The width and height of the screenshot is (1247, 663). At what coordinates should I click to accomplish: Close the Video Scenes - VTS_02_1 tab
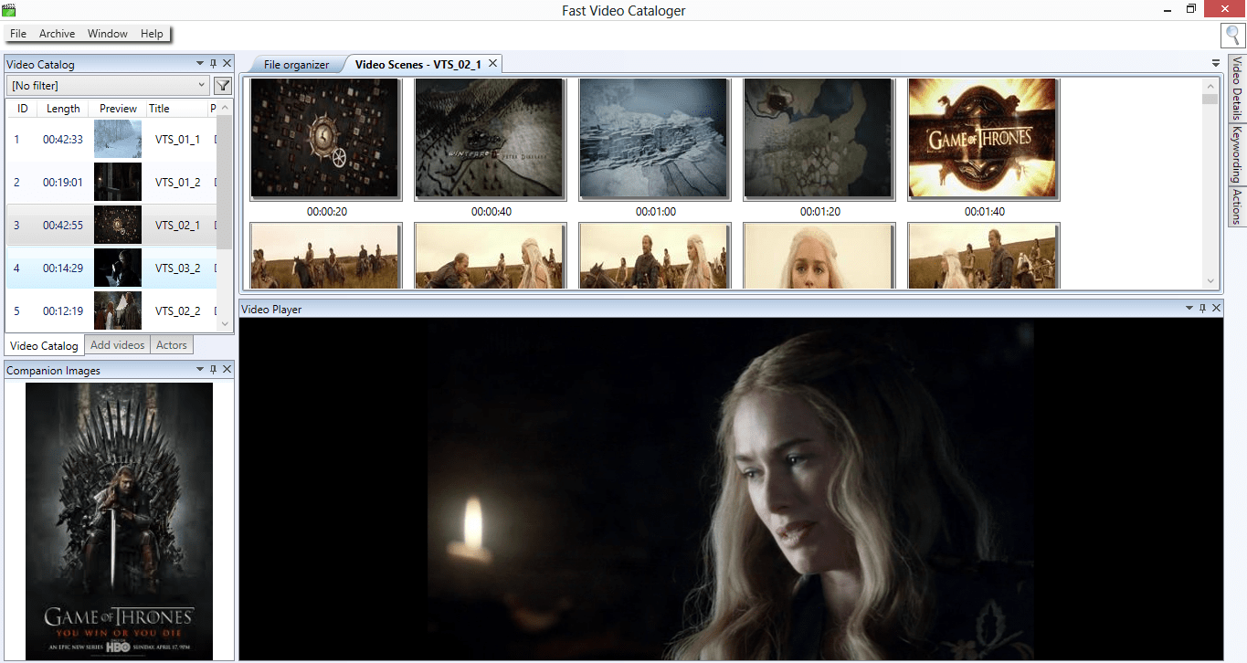pyautogui.click(x=492, y=63)
